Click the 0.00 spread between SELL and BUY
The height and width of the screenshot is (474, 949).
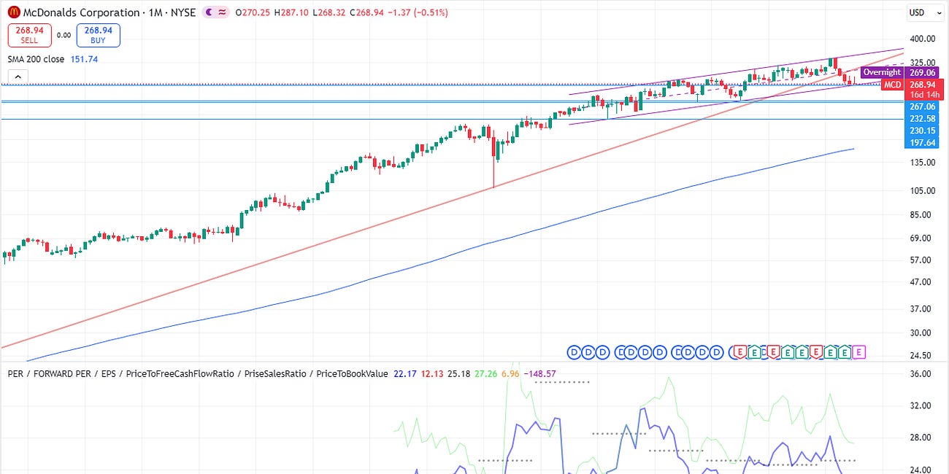64,35
